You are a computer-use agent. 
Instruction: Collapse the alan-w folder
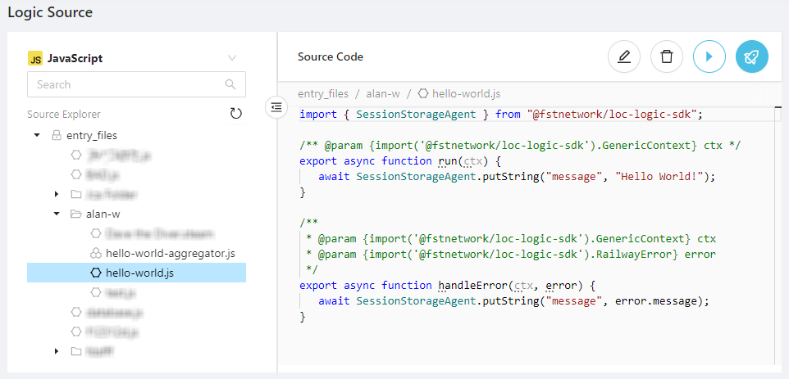point(57,214)
